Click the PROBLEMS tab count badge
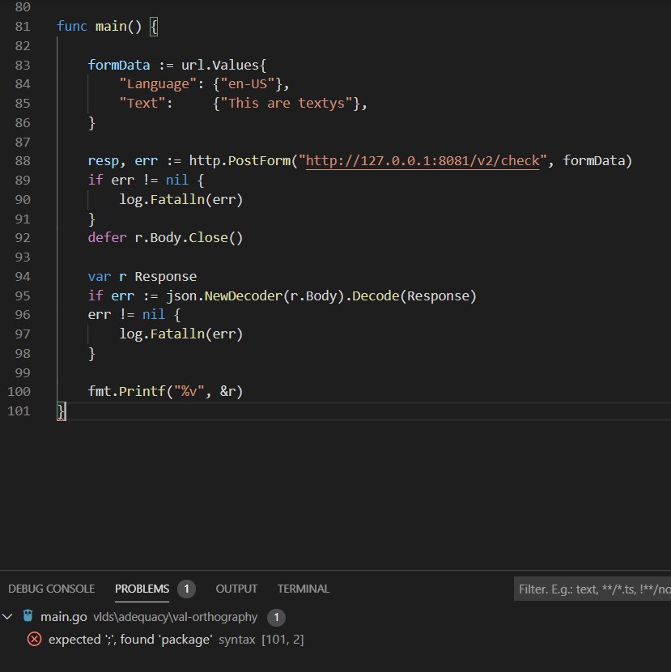The image size is (671, 672). tap(186, 589)
